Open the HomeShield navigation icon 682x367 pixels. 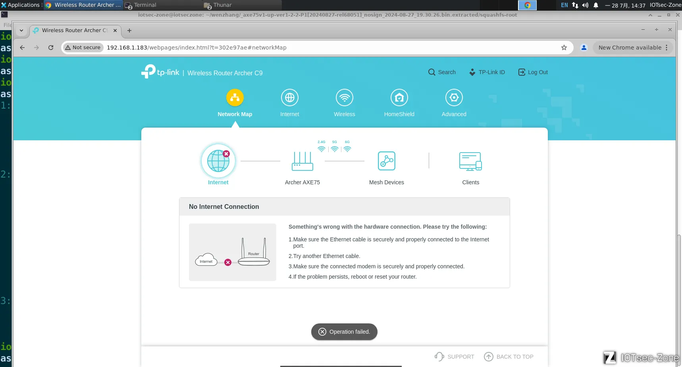point(399,97)
